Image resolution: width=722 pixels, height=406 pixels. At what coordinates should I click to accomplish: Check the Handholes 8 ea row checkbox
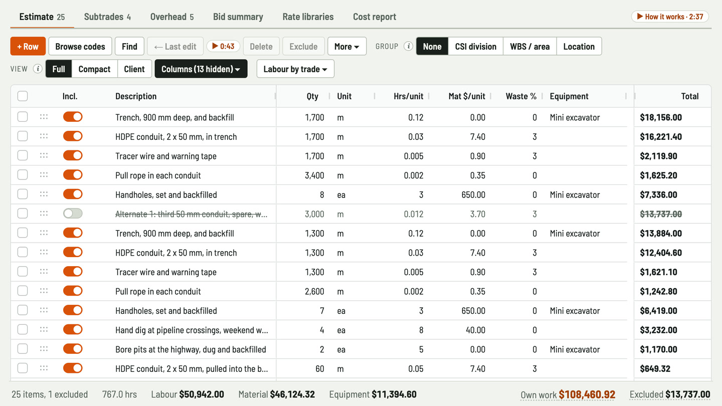[x=23, y=194]
